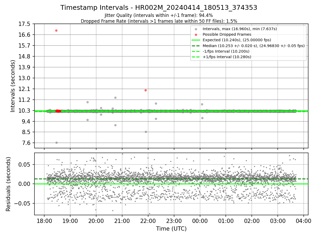Click the legend entry Intervals, max (16.960s)
318x238 pixels.
click(240, 29)
